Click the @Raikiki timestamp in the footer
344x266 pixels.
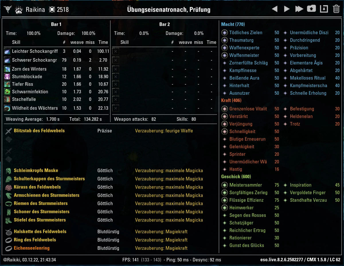coord(30,260)
